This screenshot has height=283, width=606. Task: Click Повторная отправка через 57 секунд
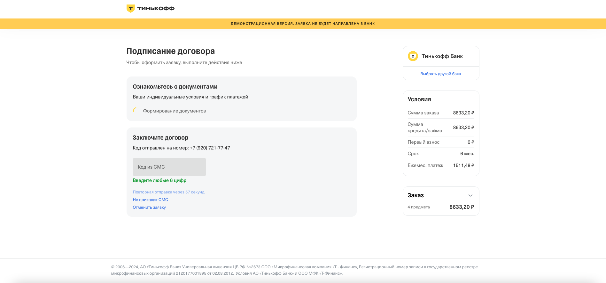click(169, 192)
